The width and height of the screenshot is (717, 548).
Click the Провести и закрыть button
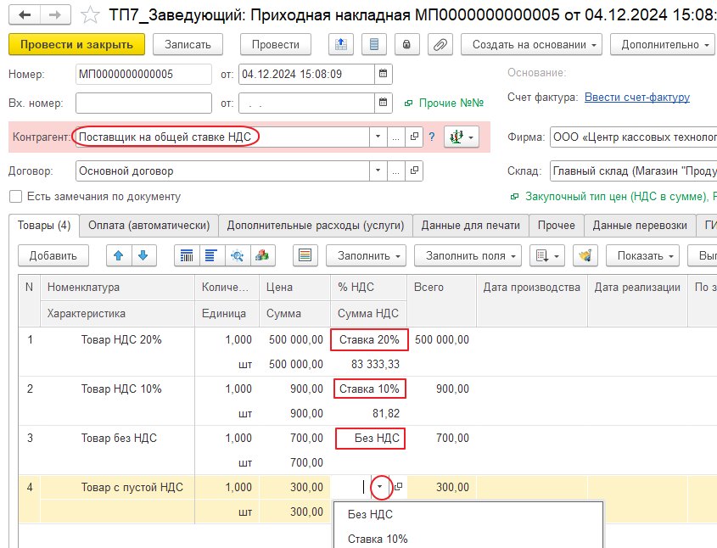[76, 44]
